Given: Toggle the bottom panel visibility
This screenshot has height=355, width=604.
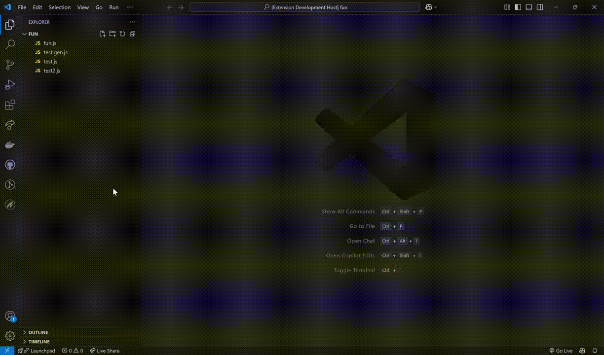Looking at the screenshot, I should (x=529, y=7).
